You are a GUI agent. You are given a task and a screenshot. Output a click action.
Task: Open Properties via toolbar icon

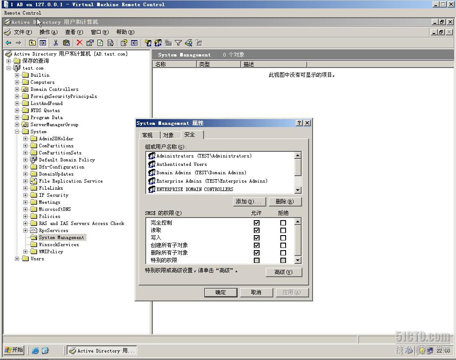tap(90, 43)
